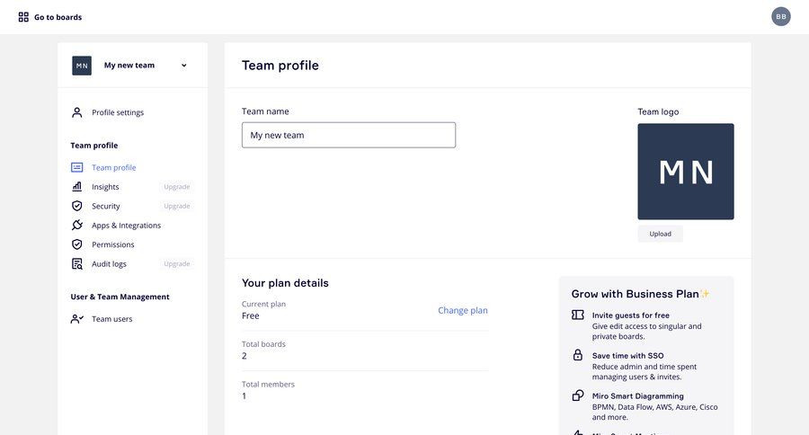809x435 pixels.
Task: Click the Permissions shield icon
Action: (x=77, y=244)
